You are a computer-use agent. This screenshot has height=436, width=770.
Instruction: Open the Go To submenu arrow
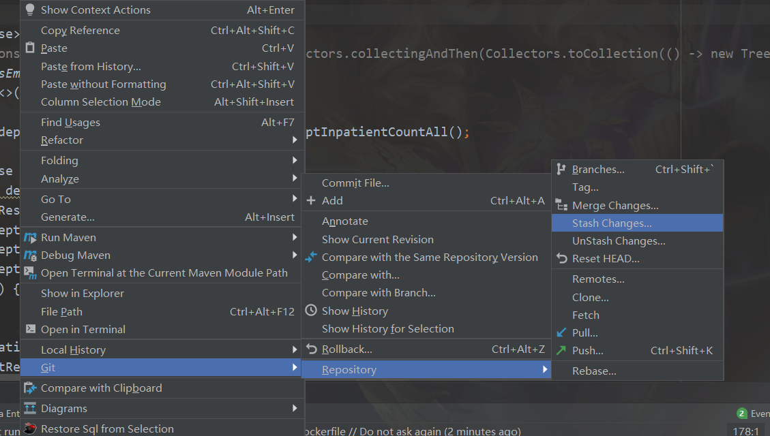295,200
